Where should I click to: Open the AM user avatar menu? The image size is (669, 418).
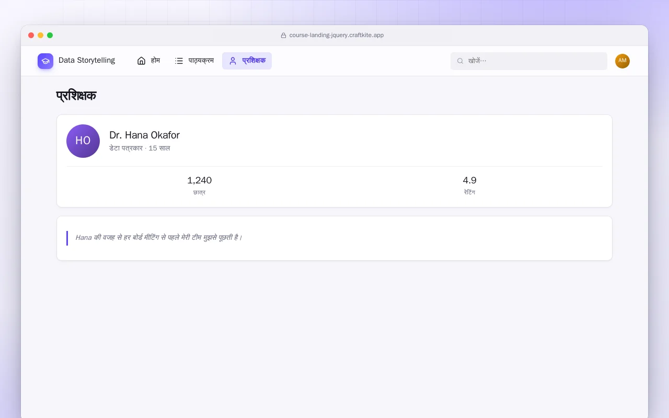(622, 61)
